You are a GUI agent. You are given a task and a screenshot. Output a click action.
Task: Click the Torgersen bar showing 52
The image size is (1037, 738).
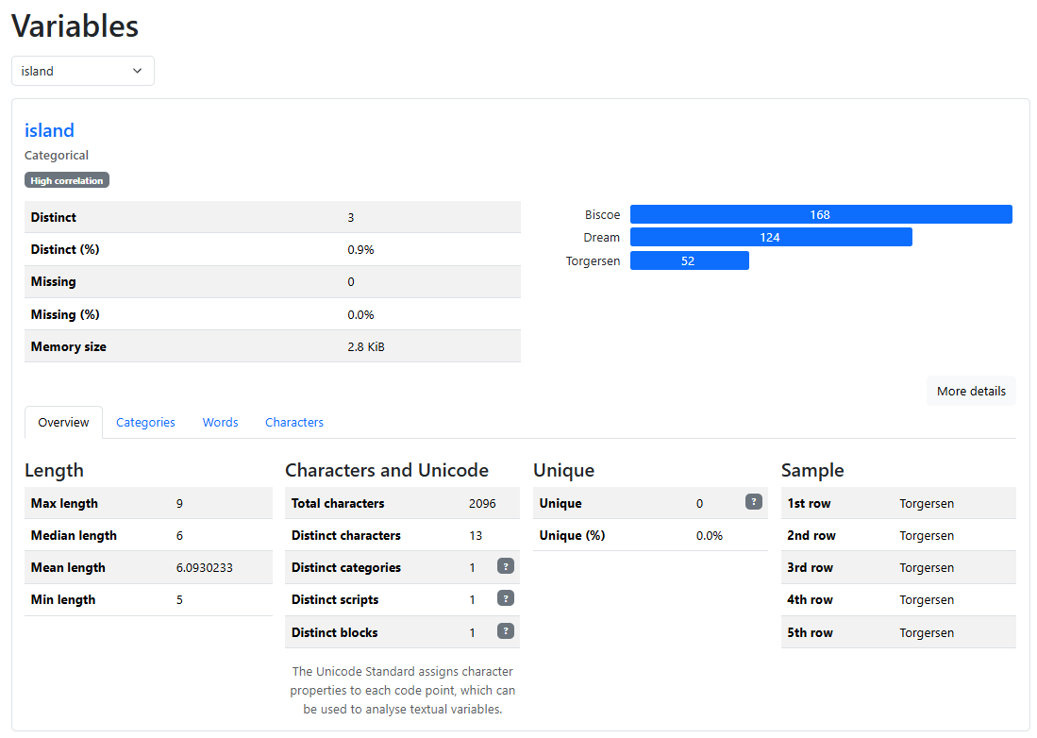(x=689, y=260)
